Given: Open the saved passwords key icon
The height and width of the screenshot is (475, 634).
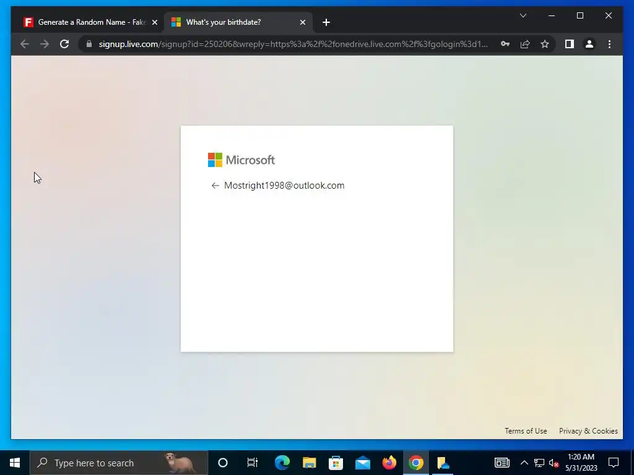Looking at the screenshot, I should click(505, 44).
